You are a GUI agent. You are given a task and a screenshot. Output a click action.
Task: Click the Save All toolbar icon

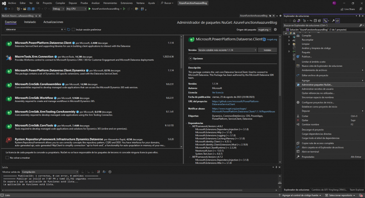[x=33, y=9]
